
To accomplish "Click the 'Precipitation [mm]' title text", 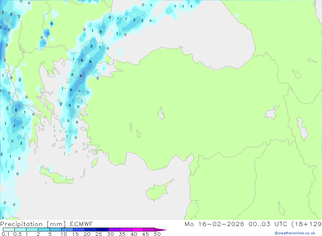I will coord(33,224).
